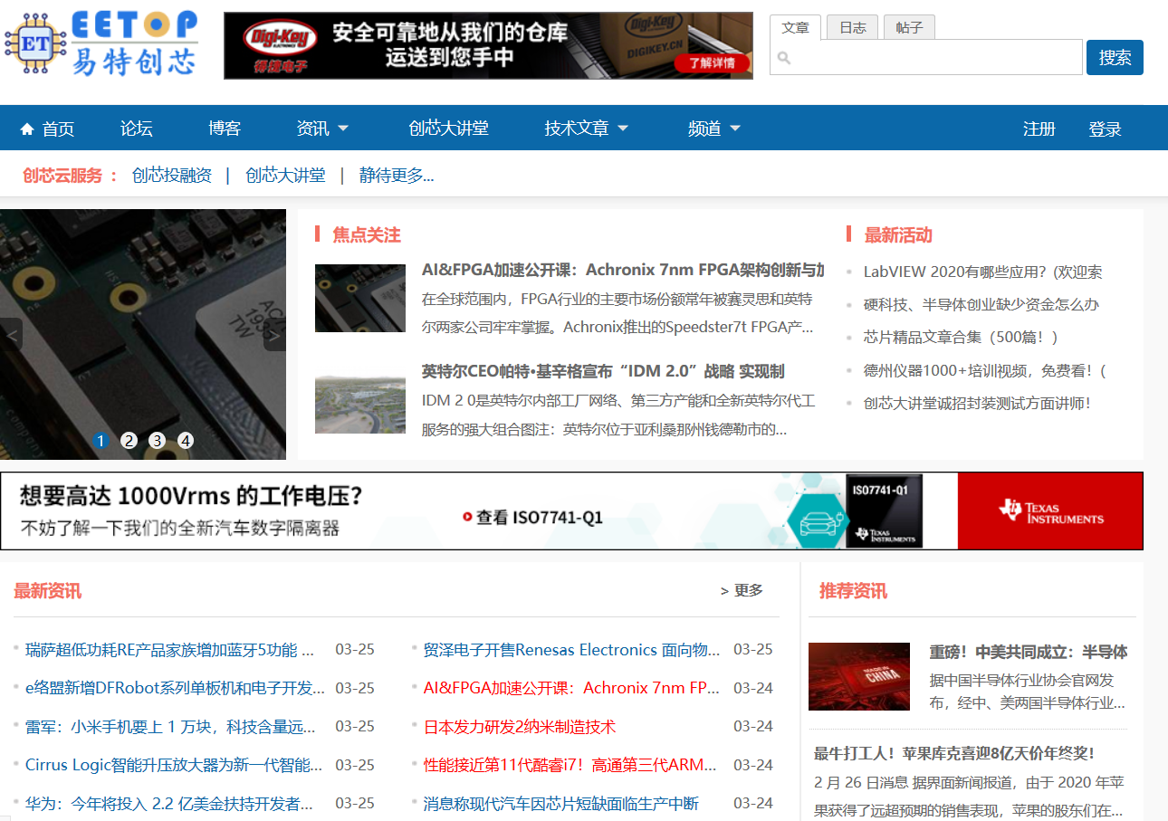
Task: Open 日本发力研发2纳米制造技术 news item
Action: [520, 726]
